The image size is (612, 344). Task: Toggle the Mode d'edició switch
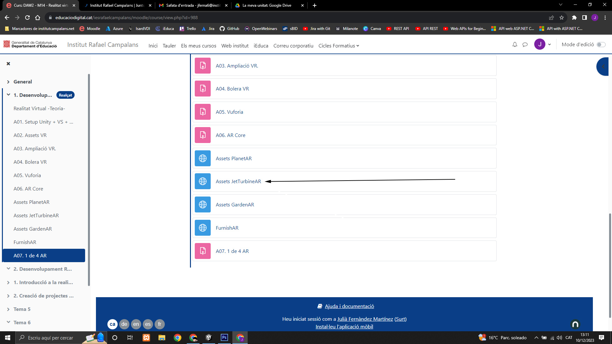pyautogui.click(x=601, y=45)
